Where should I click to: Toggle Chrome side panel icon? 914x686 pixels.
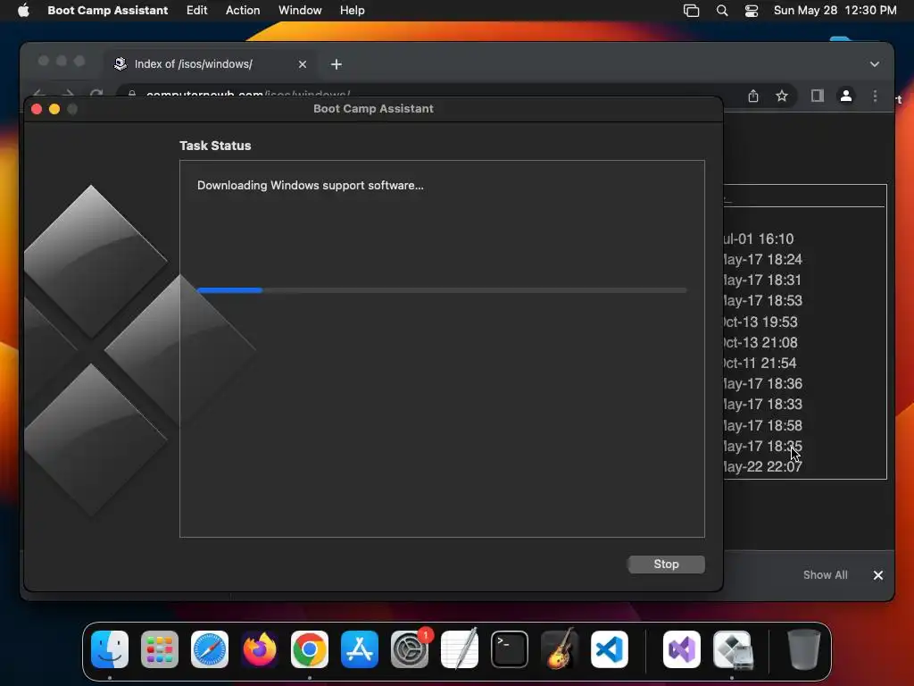[x=818, y=96]
